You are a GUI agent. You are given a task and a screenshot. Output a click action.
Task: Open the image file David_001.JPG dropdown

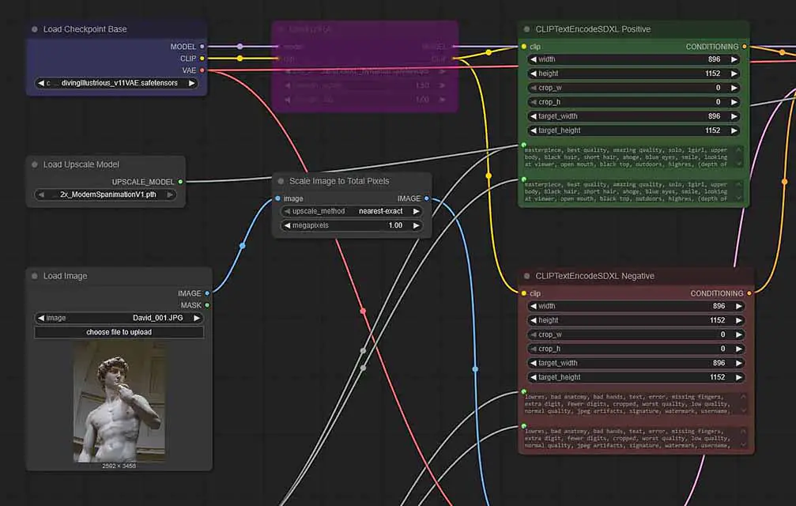point(119,318)
